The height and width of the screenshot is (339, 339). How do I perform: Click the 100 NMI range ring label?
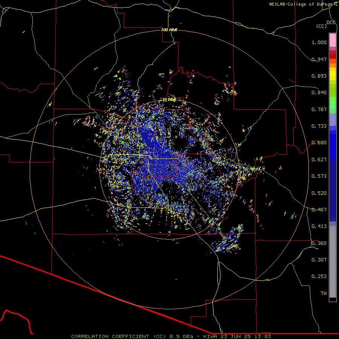(169, 30)
